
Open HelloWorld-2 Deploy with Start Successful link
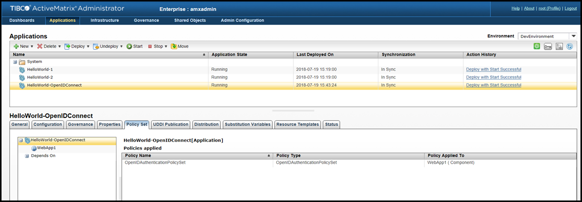493,77
